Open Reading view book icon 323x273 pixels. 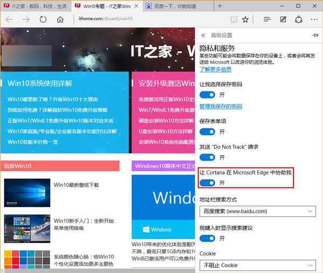(x=234, y=19)
